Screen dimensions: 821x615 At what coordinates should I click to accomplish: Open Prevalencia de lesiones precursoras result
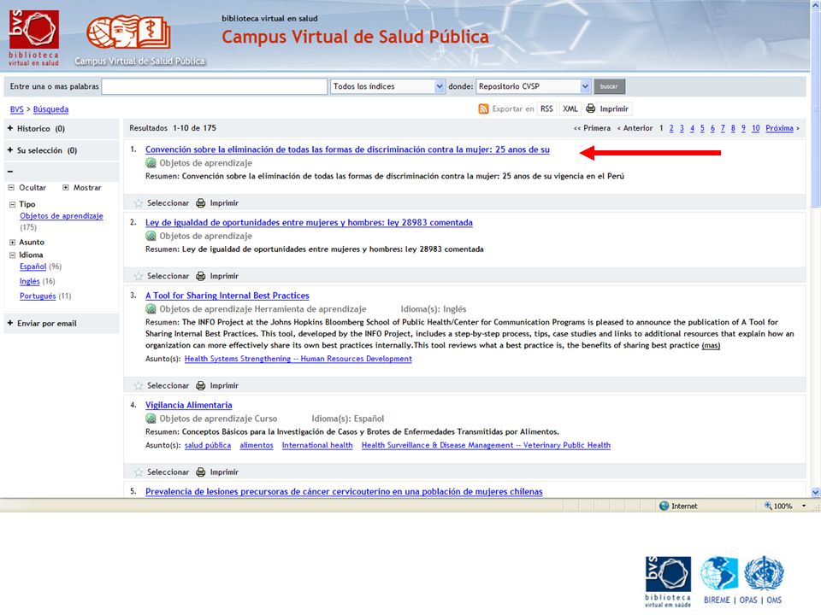pos(344,492)
